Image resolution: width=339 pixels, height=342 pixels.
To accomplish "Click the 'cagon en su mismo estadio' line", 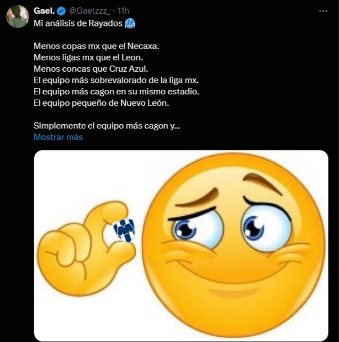I will tap(116, 91).
